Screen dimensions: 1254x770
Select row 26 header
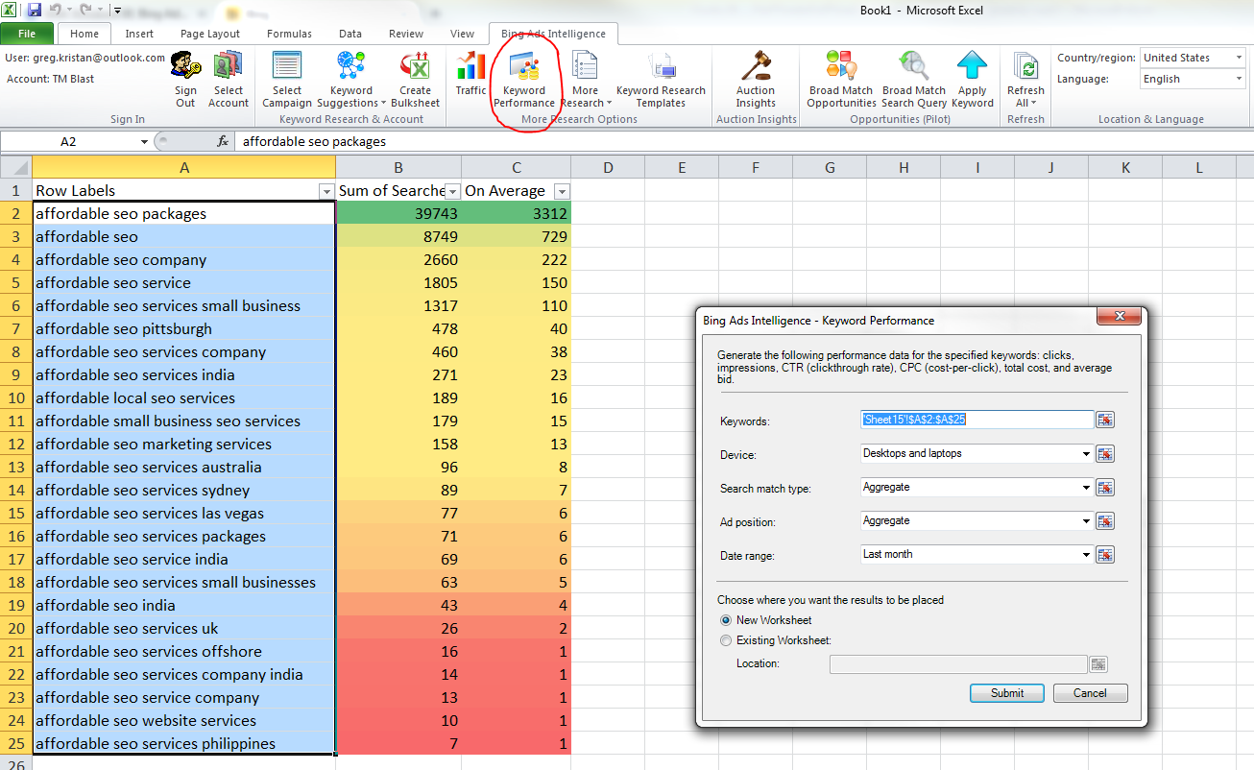(x=15, y=763)
